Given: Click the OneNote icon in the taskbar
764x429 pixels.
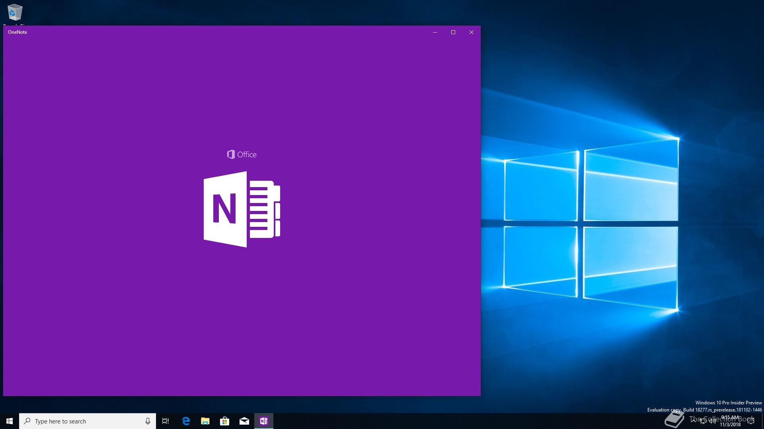Looking at the screenshot, I should pyautogui.click(x=264, y=421).
